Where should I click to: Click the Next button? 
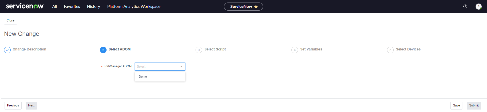[x=31, y=105]
